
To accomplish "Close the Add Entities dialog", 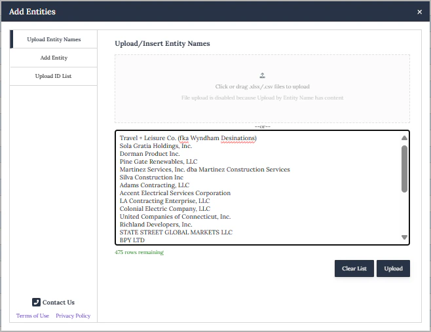I will [419, 12].
